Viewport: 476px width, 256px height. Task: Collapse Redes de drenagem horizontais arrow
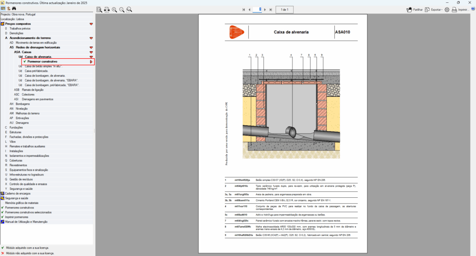(x=92, y=47)
